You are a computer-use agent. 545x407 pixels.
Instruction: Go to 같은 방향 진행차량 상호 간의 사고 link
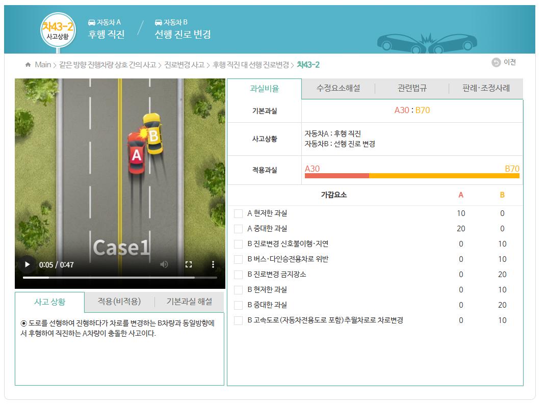click(x=107, y=65)
